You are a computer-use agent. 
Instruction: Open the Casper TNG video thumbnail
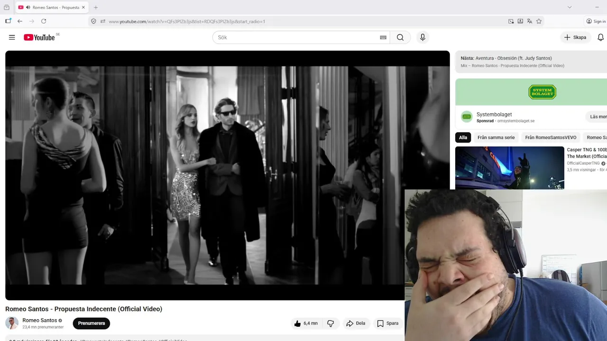click(x=510, y=168)
